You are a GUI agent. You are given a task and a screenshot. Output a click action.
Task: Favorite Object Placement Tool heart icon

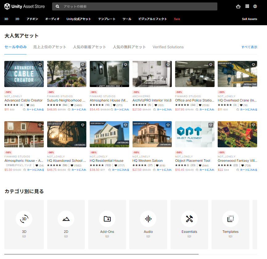coord(211,125)
